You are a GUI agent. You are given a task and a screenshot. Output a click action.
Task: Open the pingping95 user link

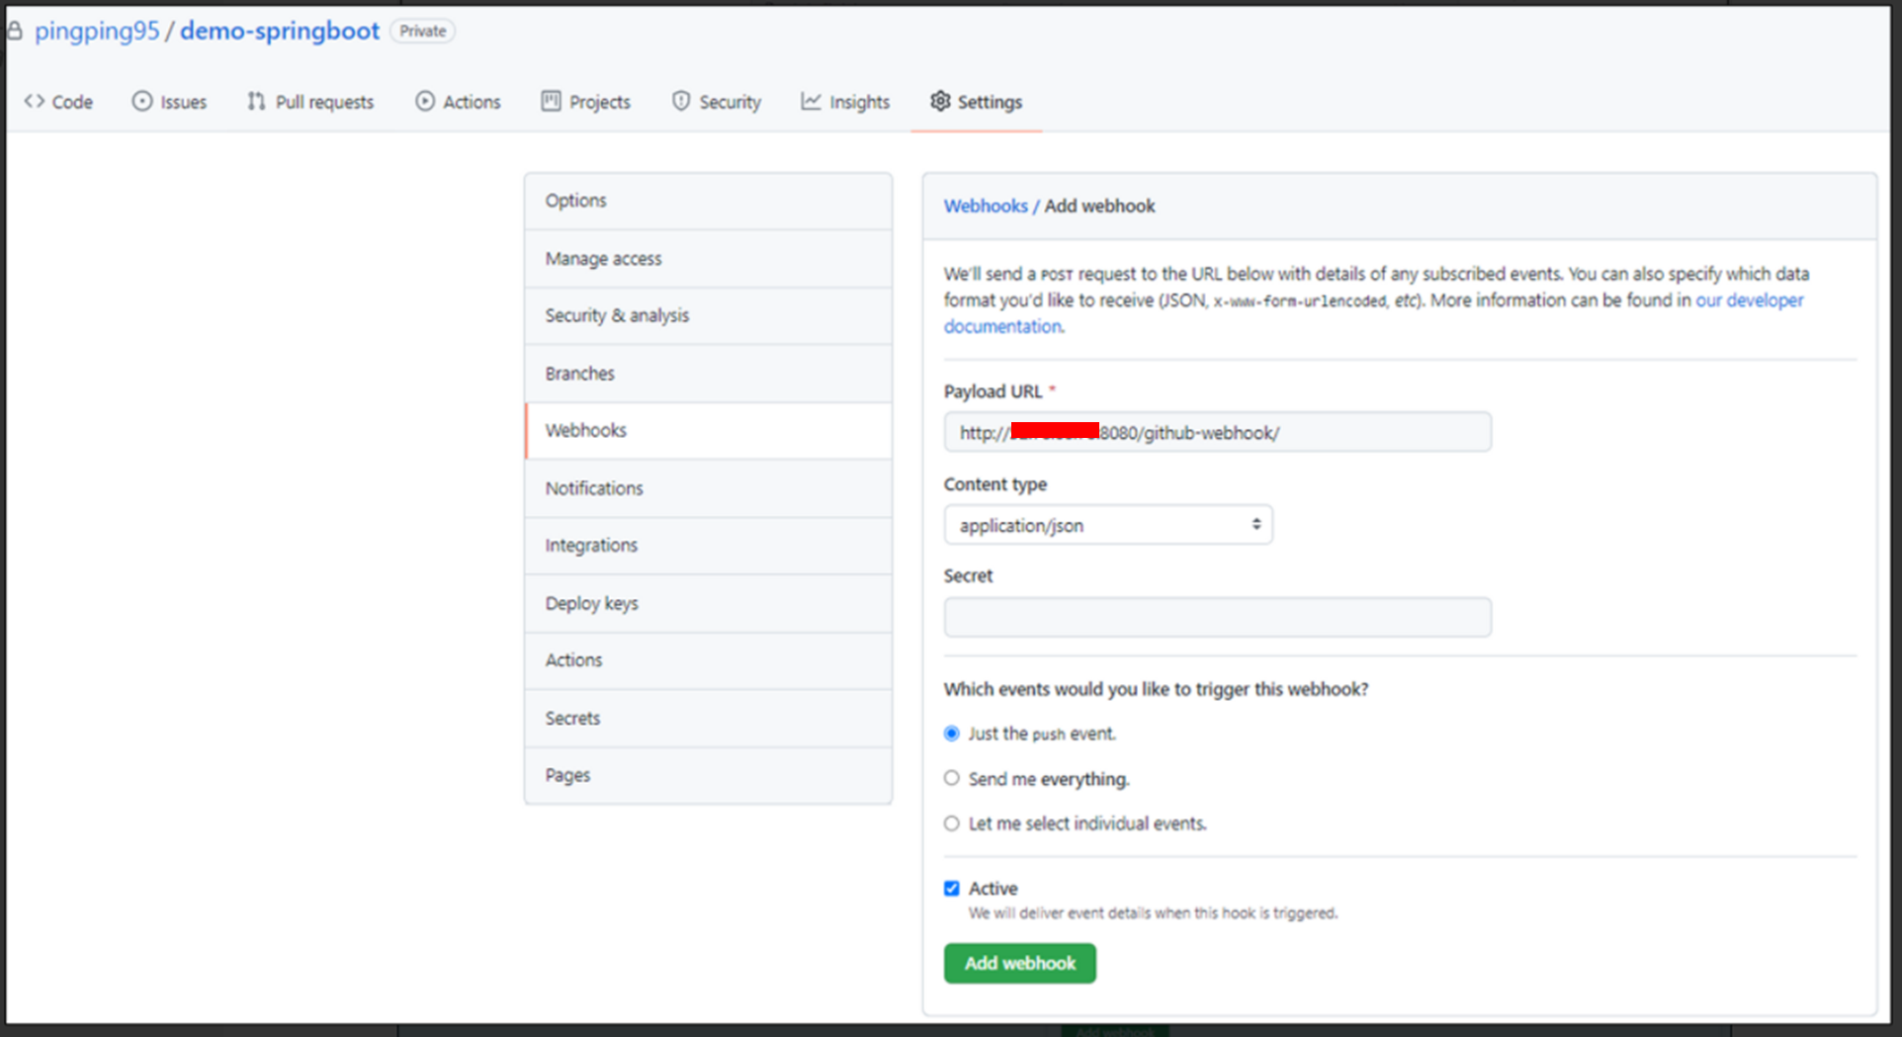[97, 31]
